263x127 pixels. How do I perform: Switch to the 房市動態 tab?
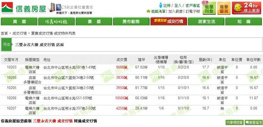pos(131,21)
